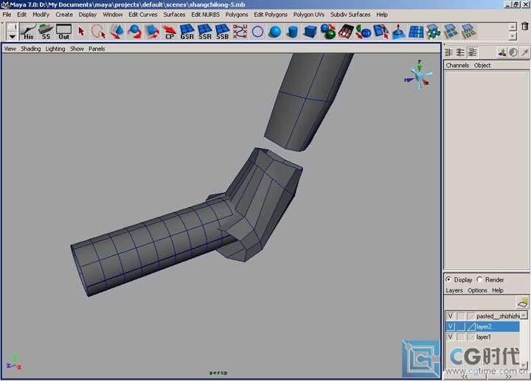Select the Render radio button

coord(479,279)
